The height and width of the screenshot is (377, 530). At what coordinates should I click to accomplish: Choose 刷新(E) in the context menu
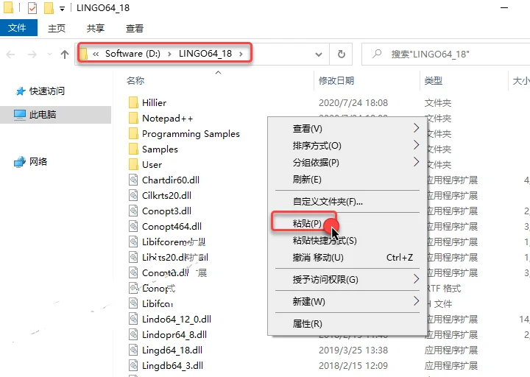347,179
